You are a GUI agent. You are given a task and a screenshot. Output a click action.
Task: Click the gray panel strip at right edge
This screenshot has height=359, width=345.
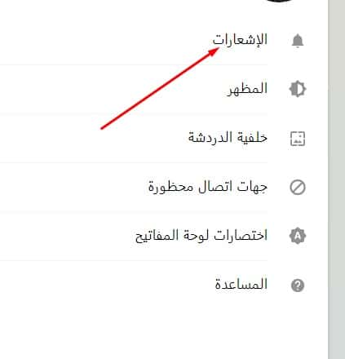pos(337,179)
